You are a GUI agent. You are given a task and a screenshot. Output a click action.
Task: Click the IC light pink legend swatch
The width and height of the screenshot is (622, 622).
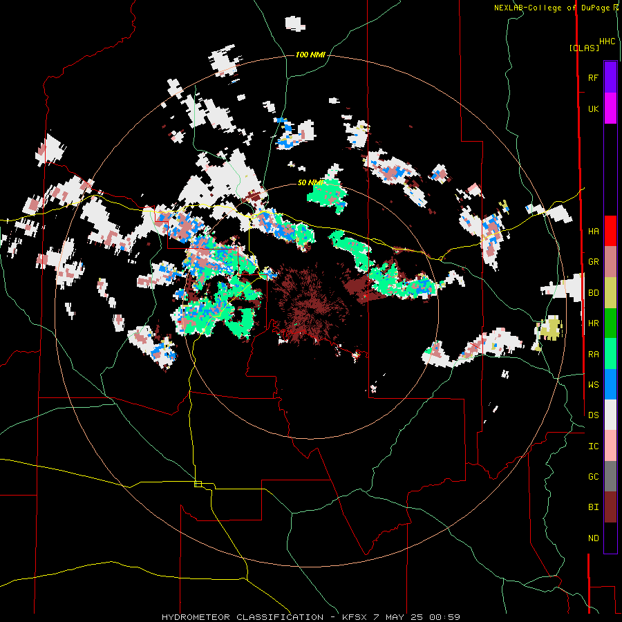[x=610, y=446]
